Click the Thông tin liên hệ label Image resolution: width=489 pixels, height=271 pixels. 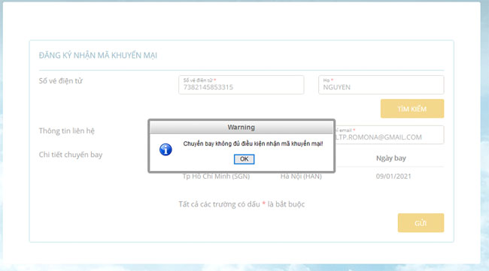coord(67,131)
